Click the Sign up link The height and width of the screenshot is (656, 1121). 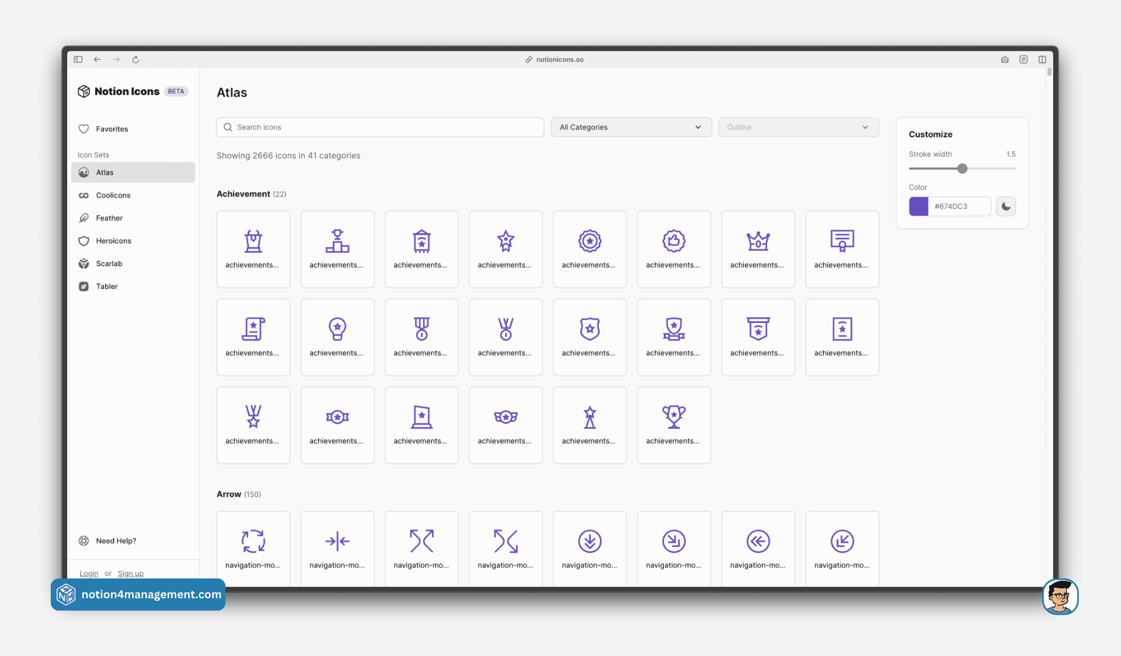[131, 573]
